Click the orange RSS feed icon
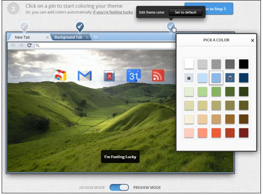 (x=158, y=76)
